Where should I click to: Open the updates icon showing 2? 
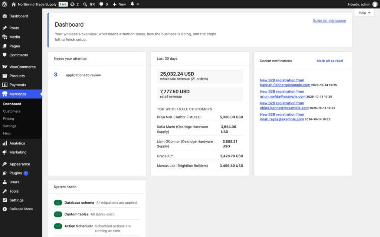click(72, 4)
